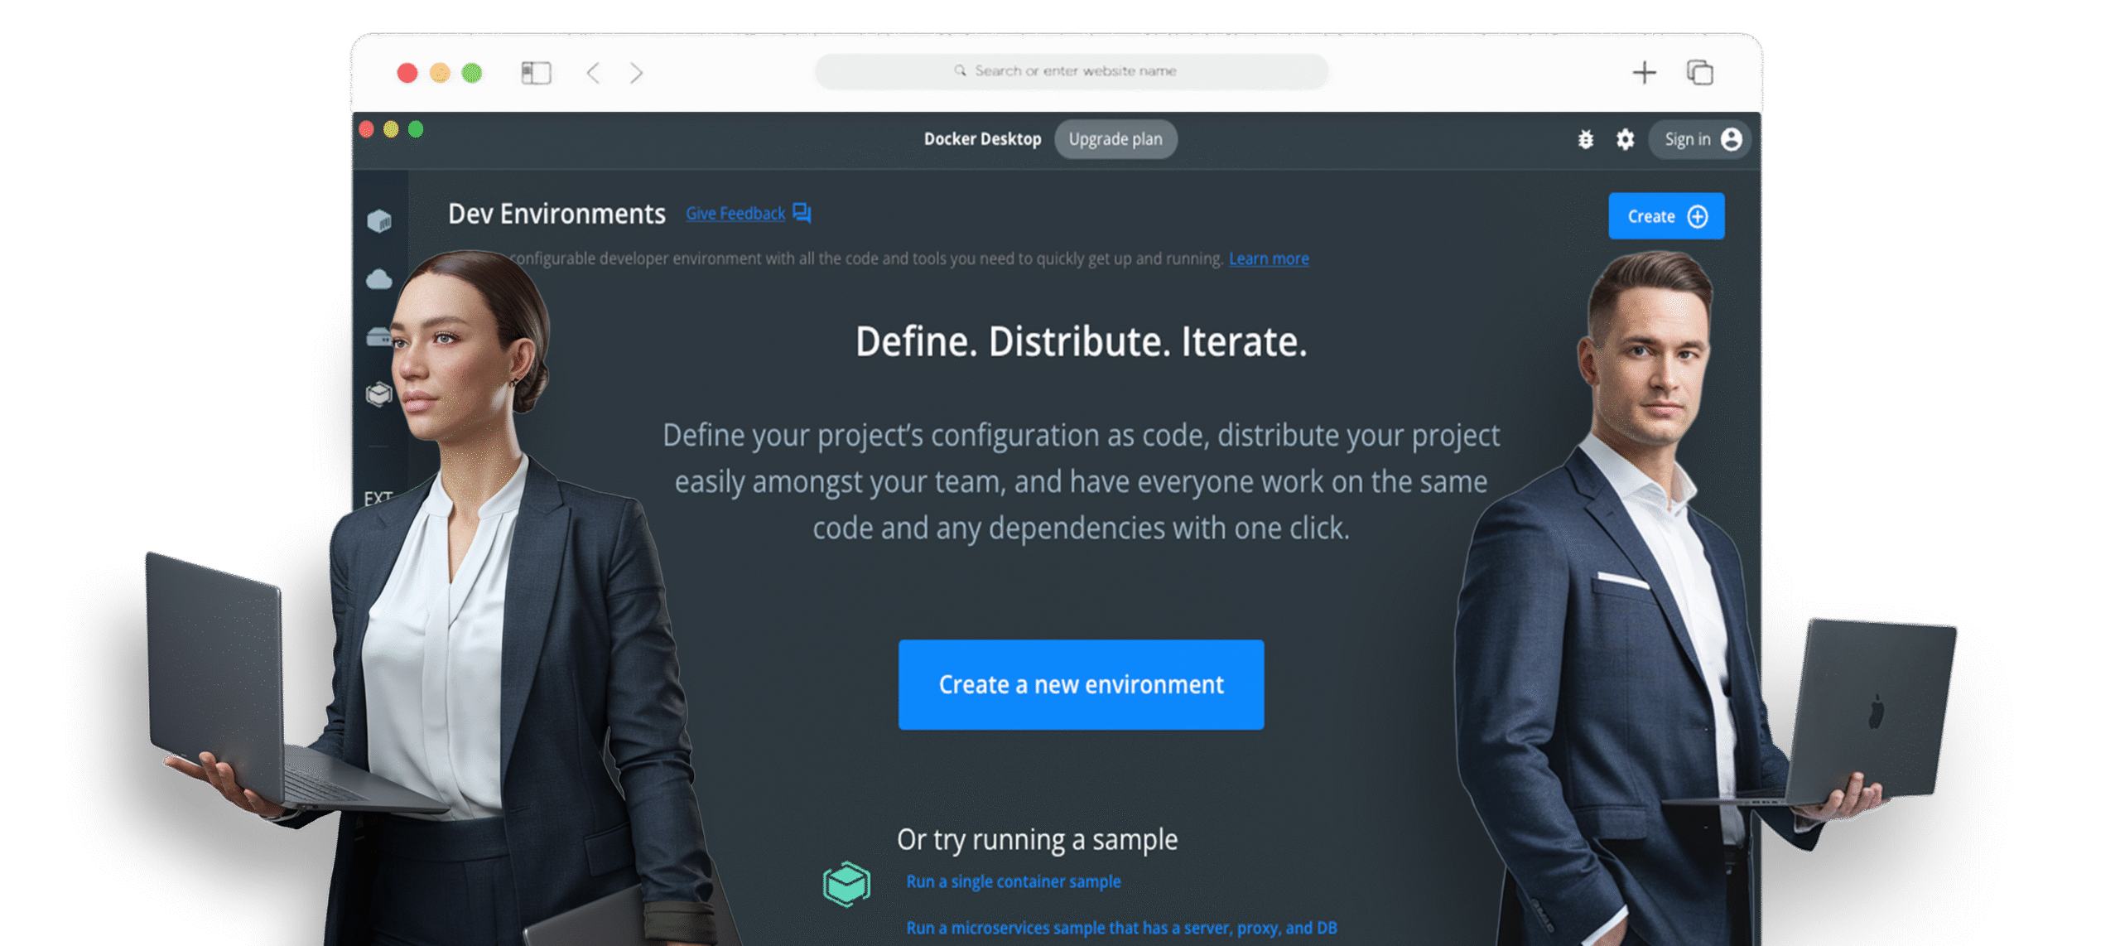Click the green sample box icon
Image resolution: width=2120 pixels, height=946 pixels.
(x=846, y=884)
